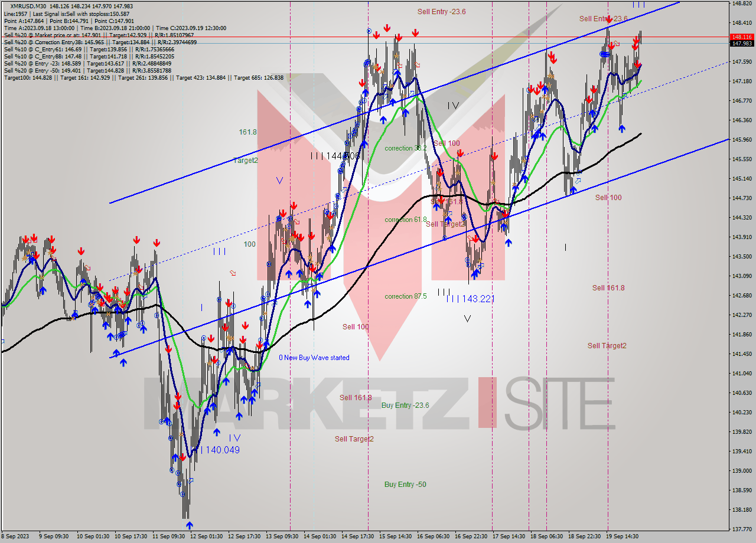Click the 'Buy Entry -50' label
756x543 pixels.
pos(405,485)
